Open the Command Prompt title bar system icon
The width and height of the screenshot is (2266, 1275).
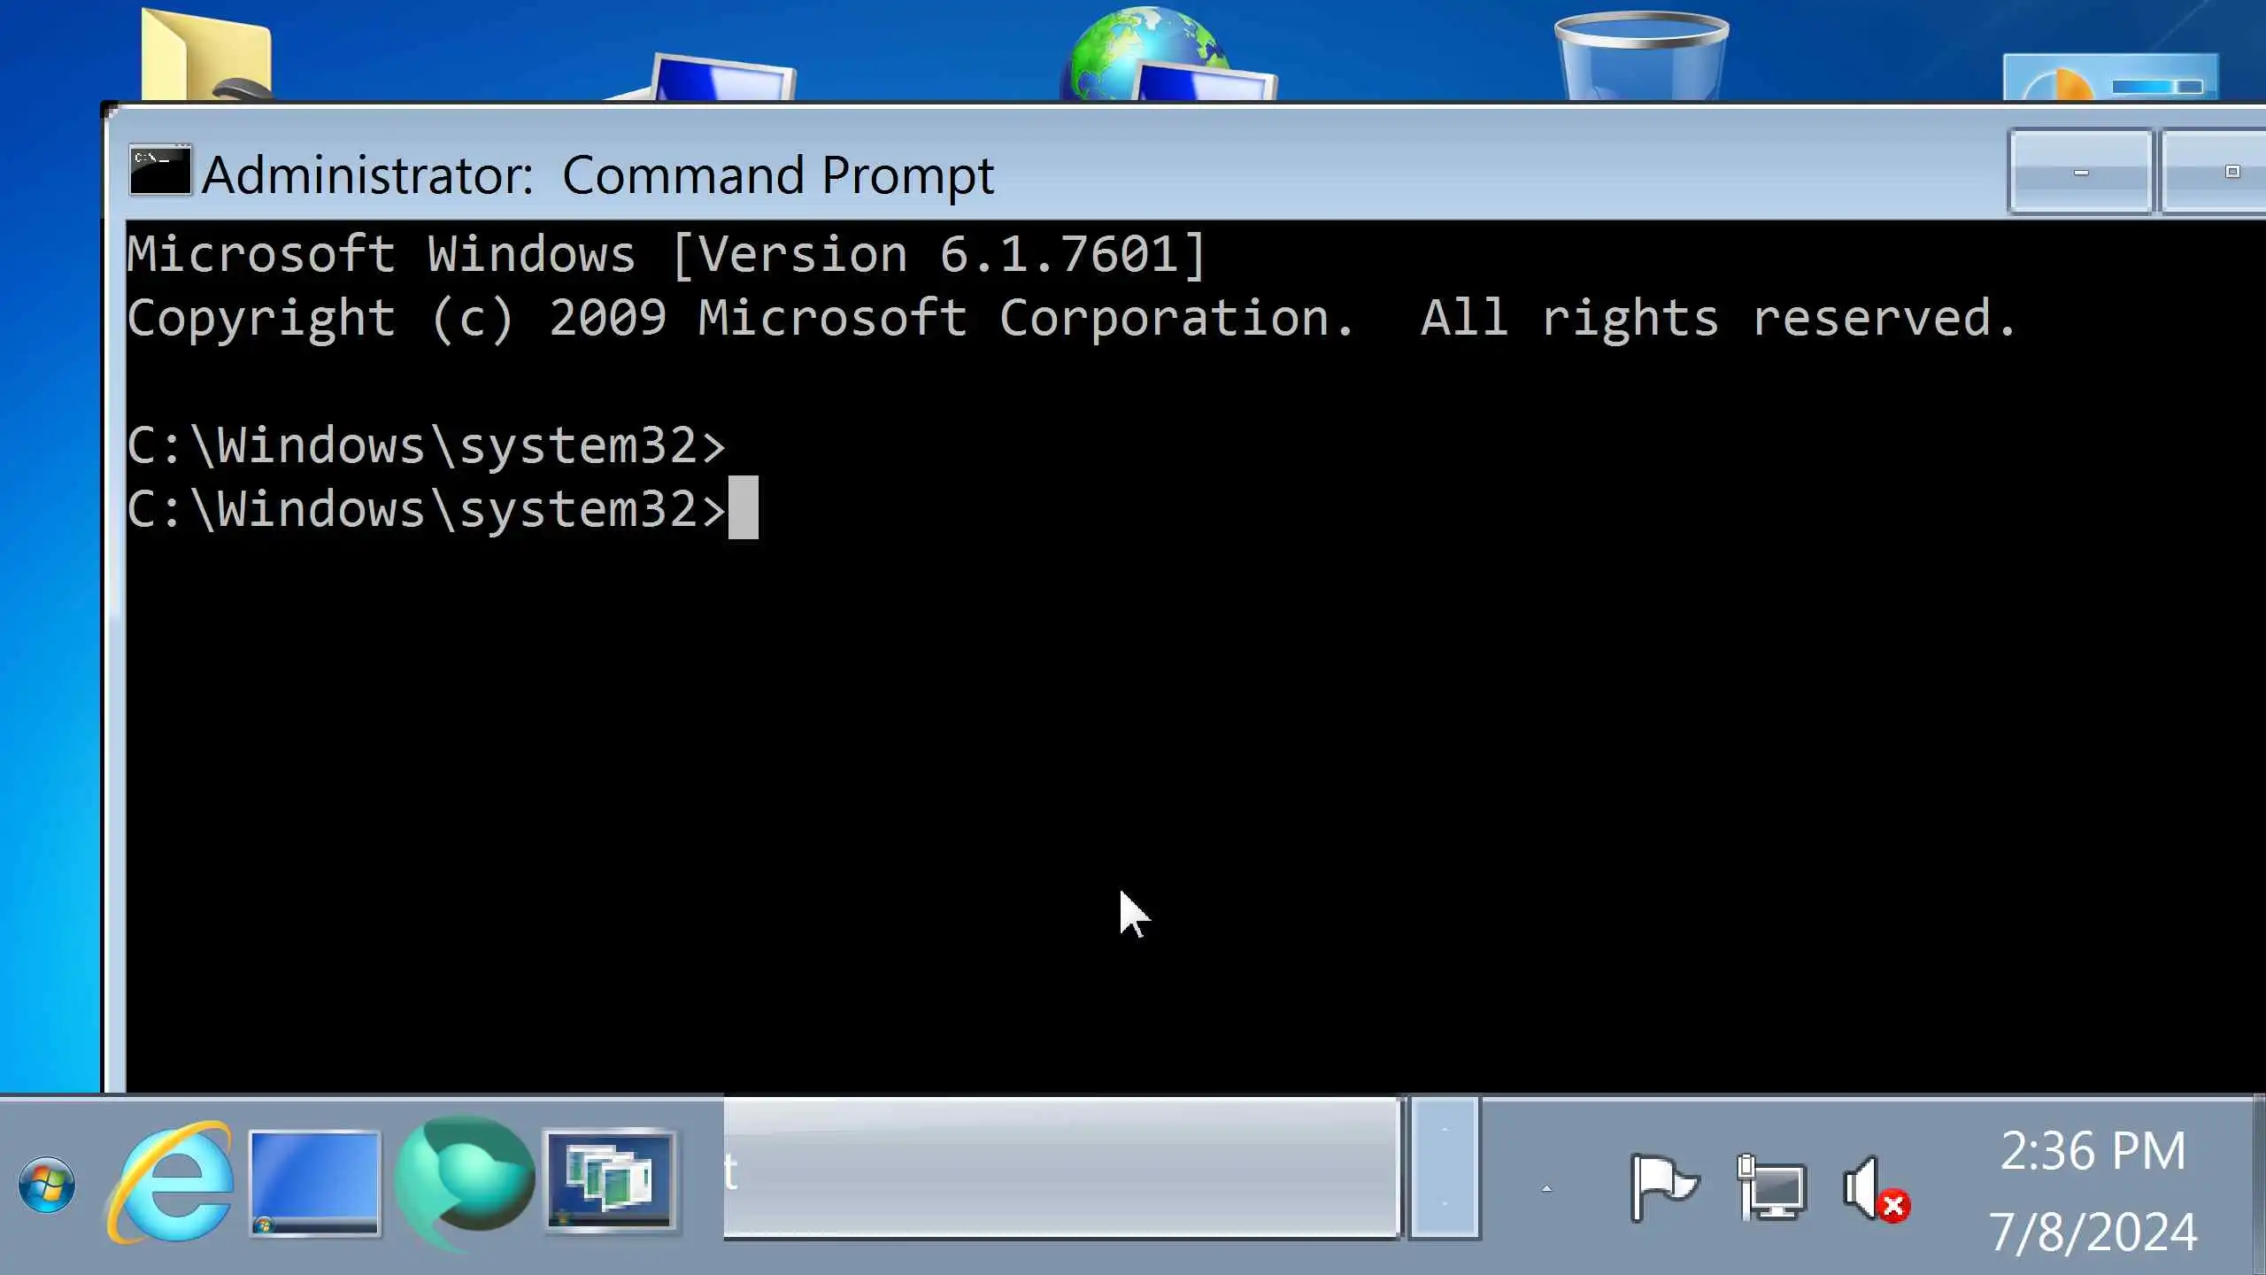(x=159, y=170)
